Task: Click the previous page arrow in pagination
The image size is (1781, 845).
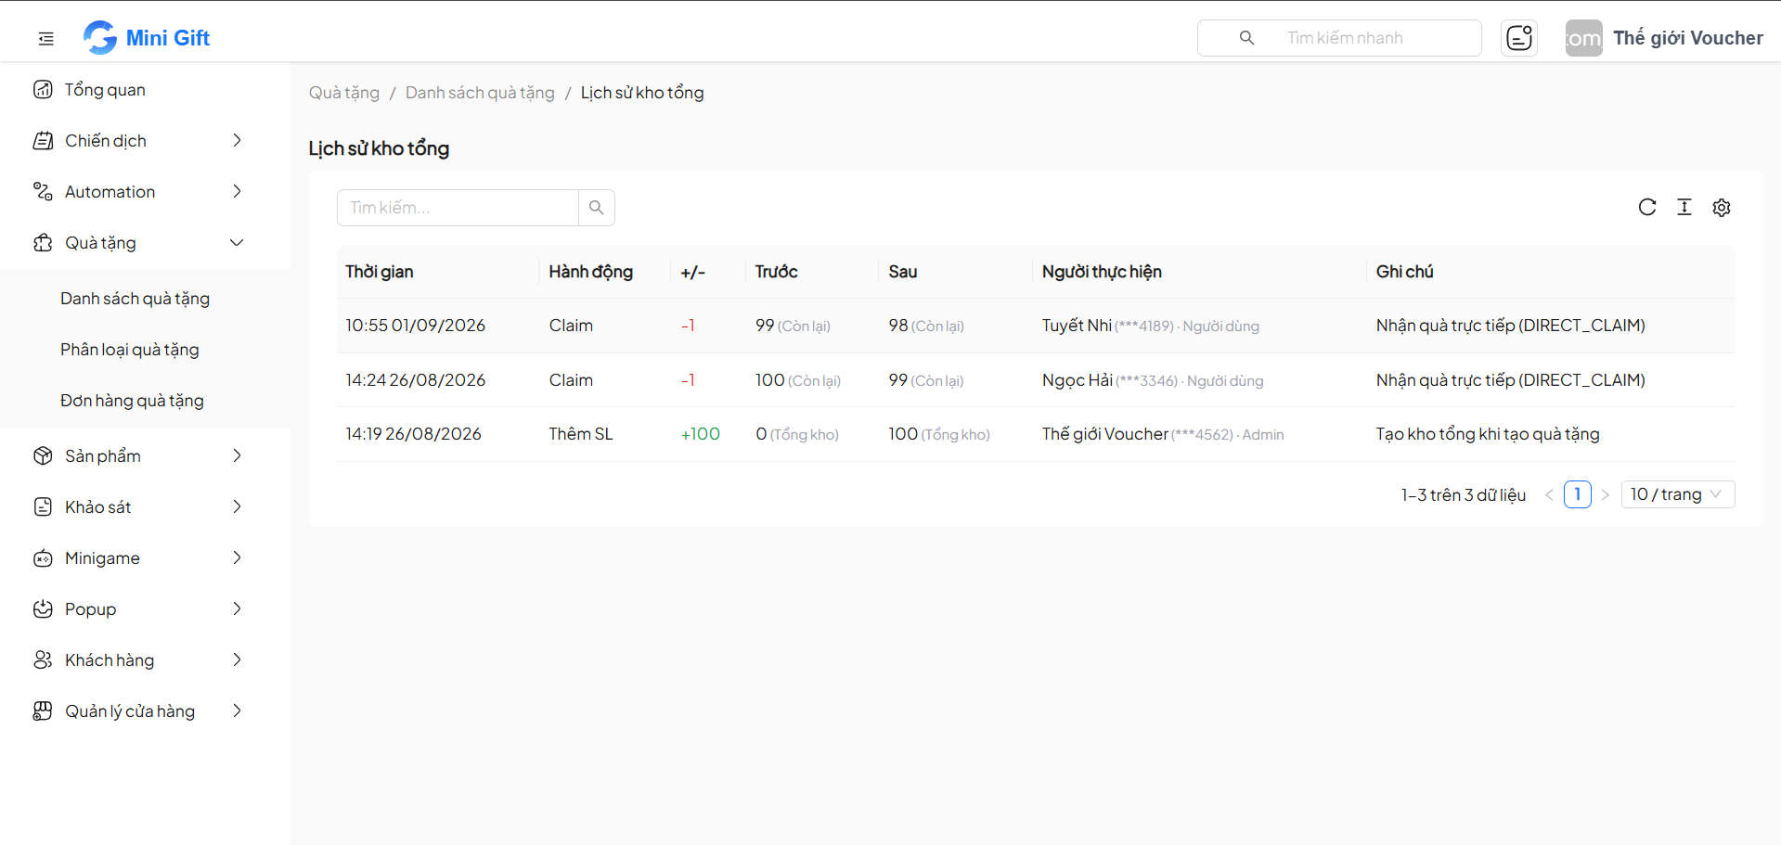Action: 1549,494
